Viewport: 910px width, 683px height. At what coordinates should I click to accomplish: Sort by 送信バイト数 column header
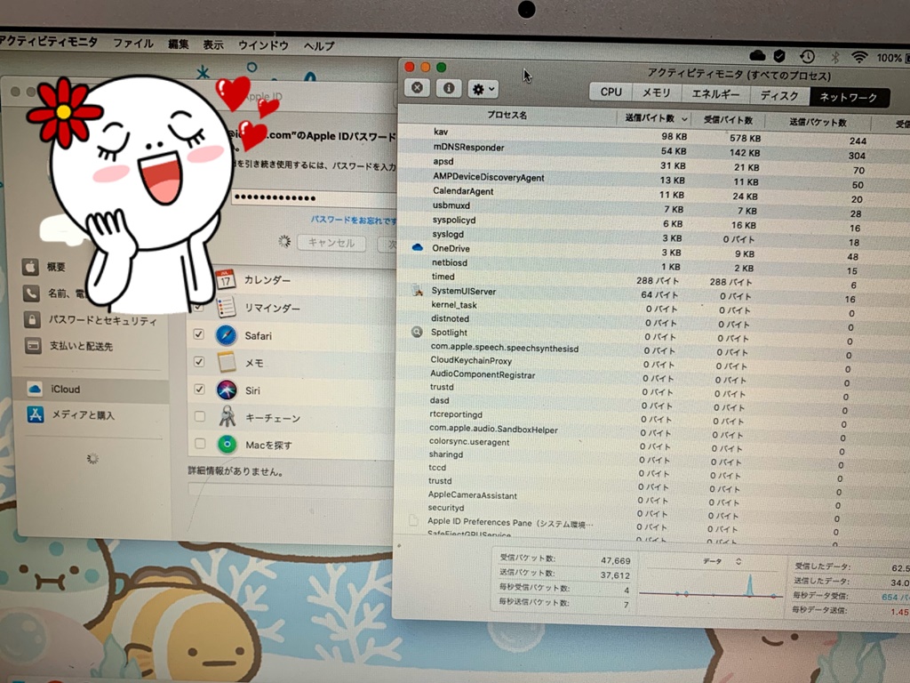pyautogui.click(x=653, y=118)
